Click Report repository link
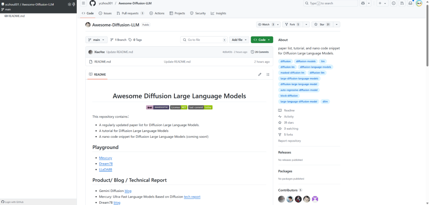The width and height of the screenshot is (429, 205). (x=290, y=141)
